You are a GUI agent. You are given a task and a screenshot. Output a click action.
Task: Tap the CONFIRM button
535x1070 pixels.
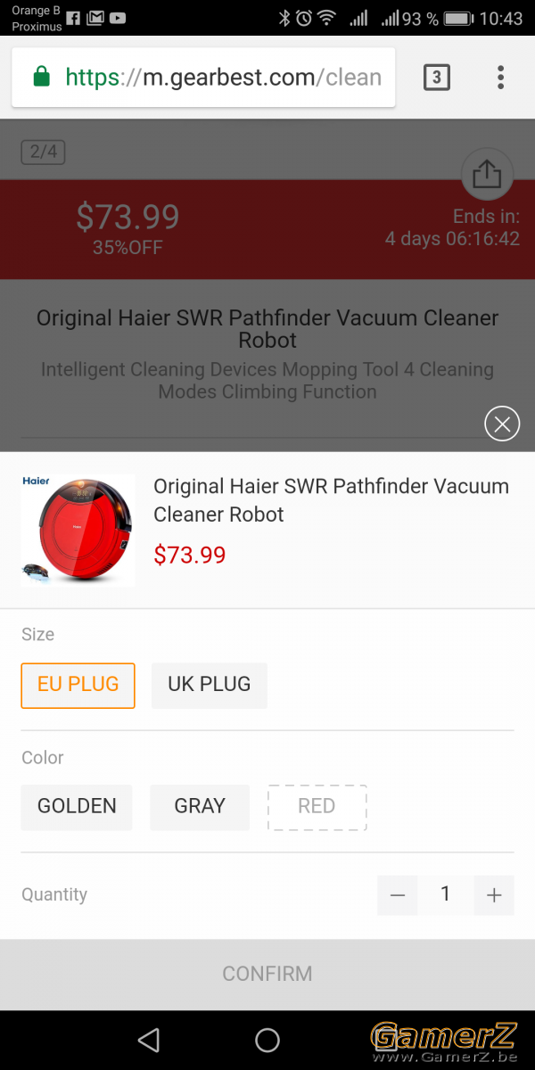267,974
